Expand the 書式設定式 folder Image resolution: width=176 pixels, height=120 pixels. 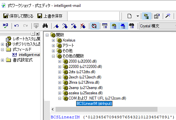coord(2,60)
